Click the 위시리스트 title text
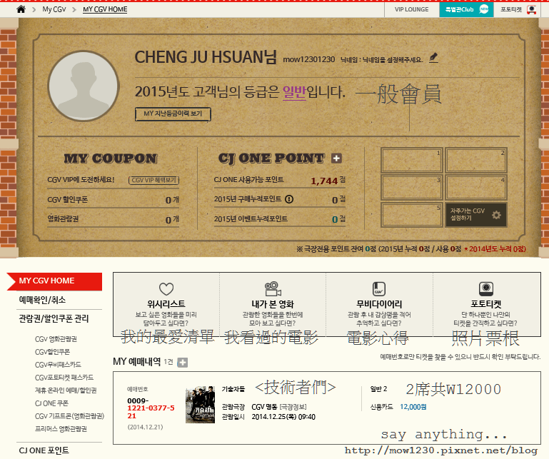549x459 pixels. 166,304
